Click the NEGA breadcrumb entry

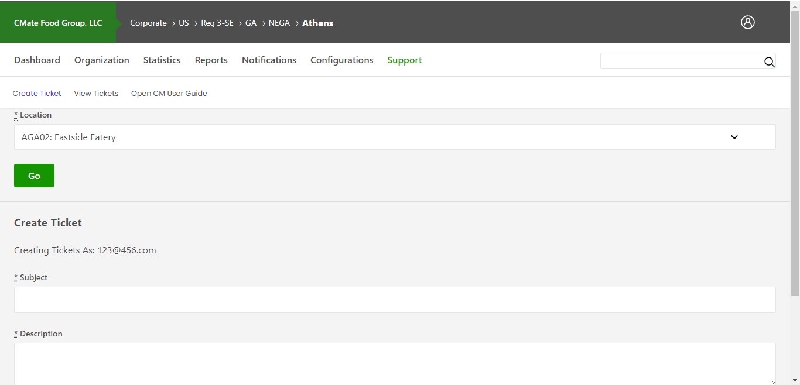[279, 23]
